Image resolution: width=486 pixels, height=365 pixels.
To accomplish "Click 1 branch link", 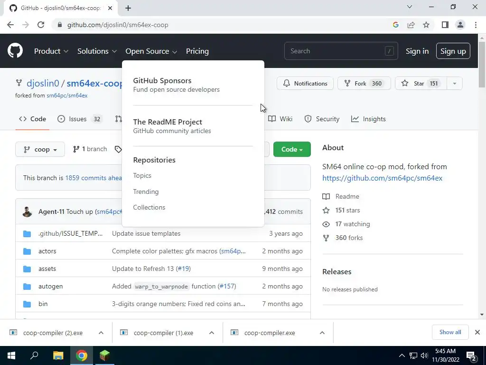I will click(x=90, y=149).
